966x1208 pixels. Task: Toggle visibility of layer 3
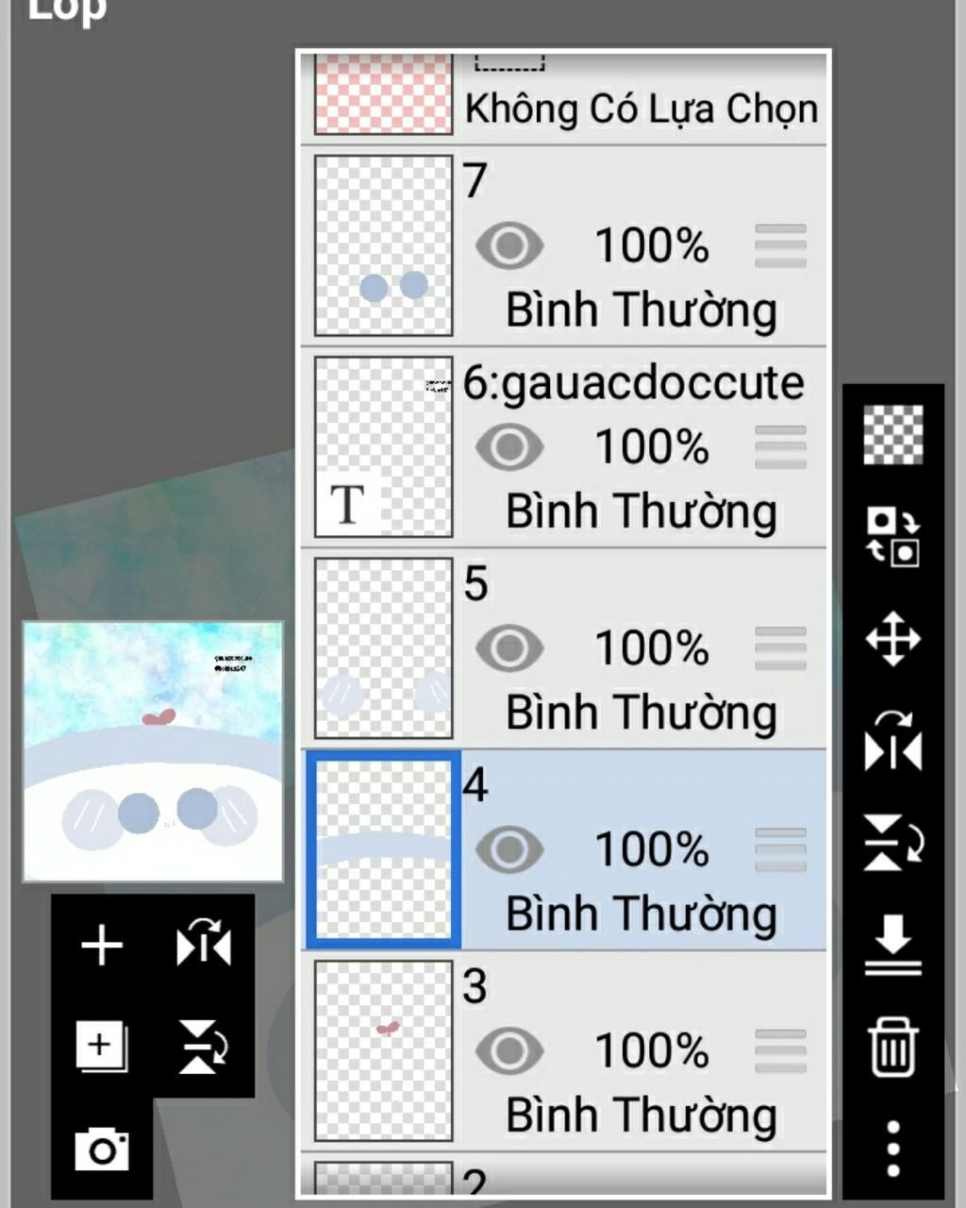(x=509, y=1051)
